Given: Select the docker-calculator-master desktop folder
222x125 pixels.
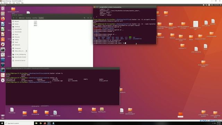Looking at the screenshot, I should [x=203, y=63].
